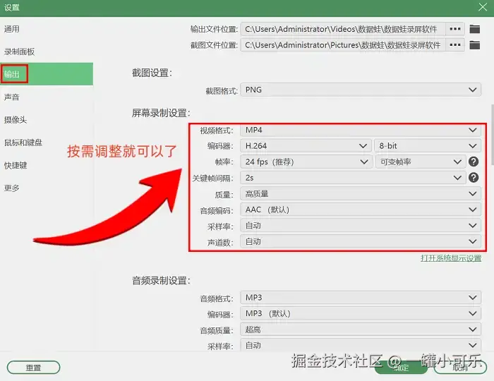The width and height of the screenshot is (494, 381).
Task: Open folder icon for screenshot file location
Action: [474, 45]
